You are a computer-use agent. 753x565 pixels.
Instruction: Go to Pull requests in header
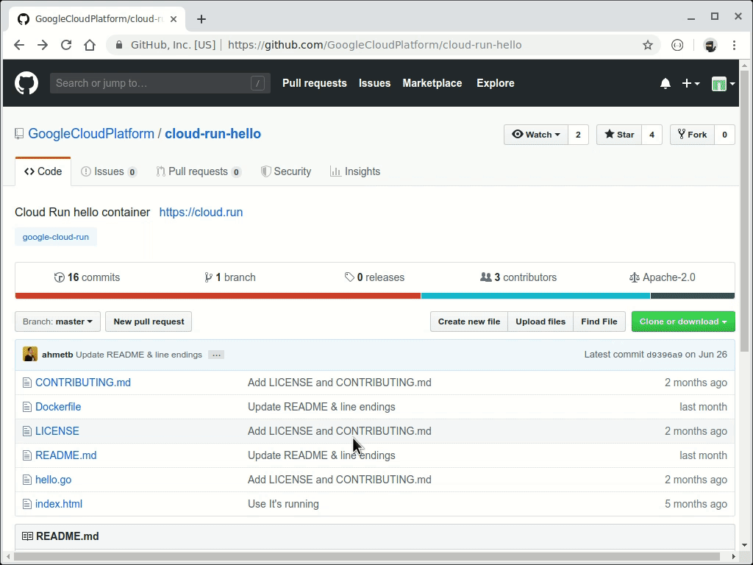pos(315,83)
